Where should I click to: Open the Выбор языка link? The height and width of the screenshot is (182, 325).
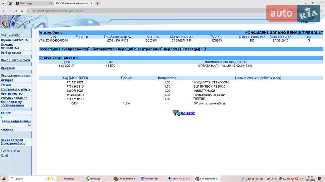pyautogui.click(x=11, y=53)
